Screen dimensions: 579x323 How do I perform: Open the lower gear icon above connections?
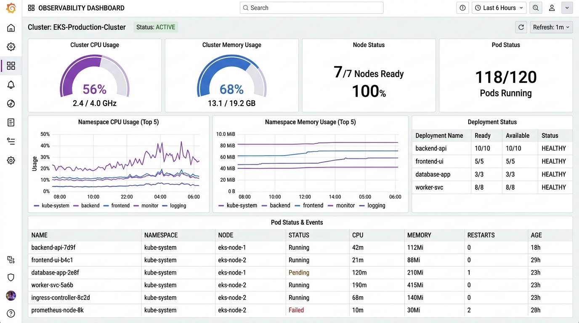[11, 160]
